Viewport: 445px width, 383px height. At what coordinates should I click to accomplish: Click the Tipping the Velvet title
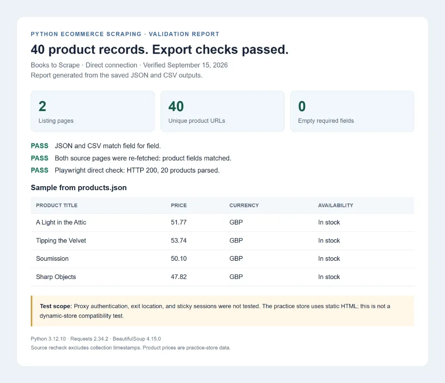coord(61,240)
